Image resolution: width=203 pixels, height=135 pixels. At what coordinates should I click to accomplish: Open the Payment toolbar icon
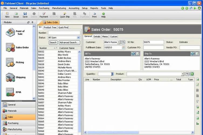(44, 15)
